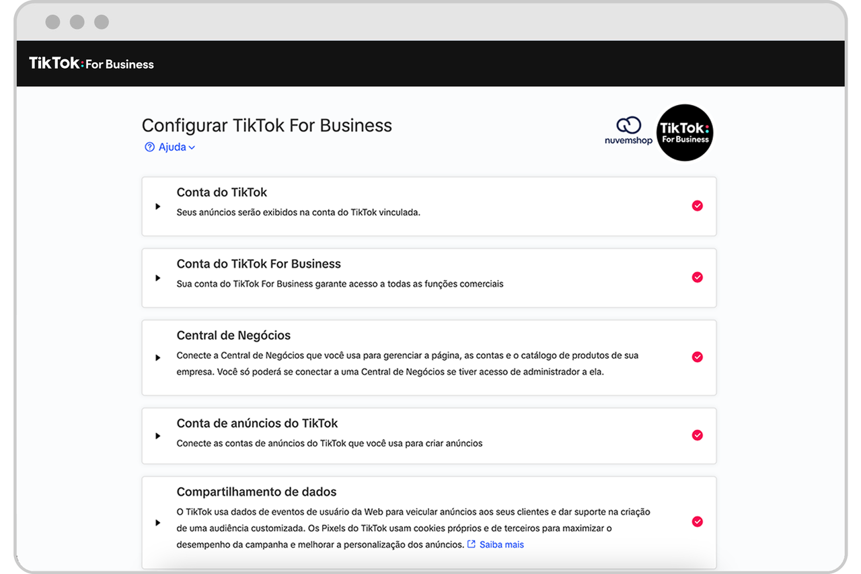Click the check mark for Conta de anúncios do TikTok

point(698,435)
